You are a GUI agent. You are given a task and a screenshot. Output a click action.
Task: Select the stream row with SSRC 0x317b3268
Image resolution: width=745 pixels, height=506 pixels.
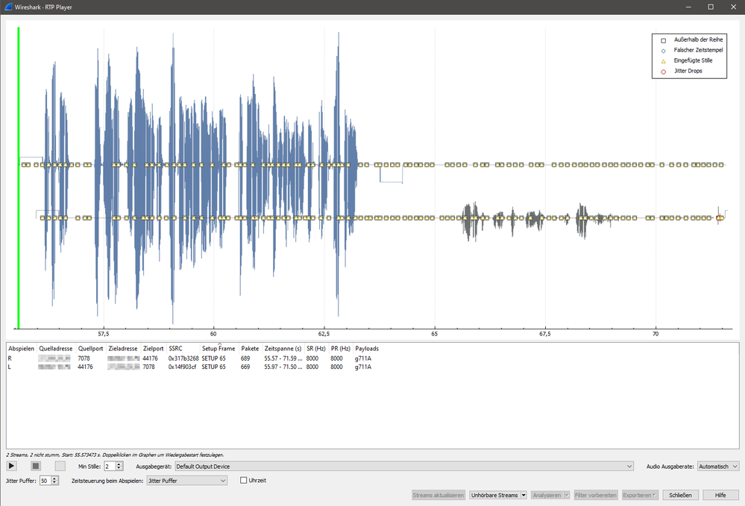tap(373, 358)
